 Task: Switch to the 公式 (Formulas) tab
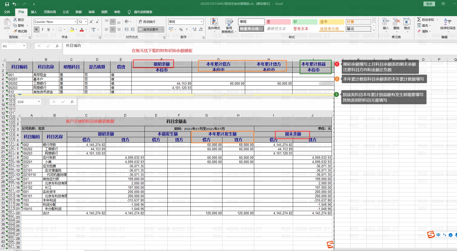(x=66, y=12)
